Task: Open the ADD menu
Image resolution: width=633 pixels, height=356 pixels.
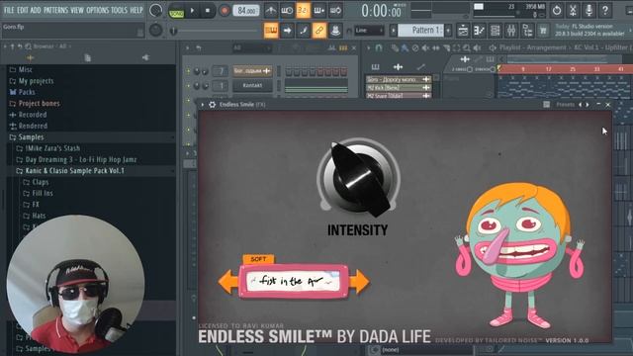Action: coord(36,10)
